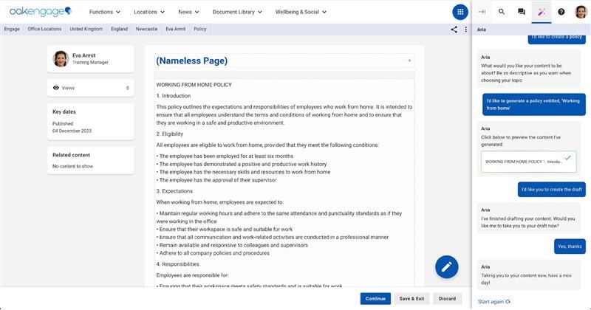
Task: Expand the Document Library menu
Action: 237,12
